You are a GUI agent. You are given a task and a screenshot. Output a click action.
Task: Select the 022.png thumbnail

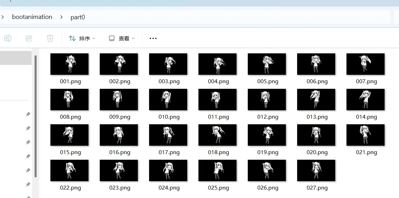[69, 170]
